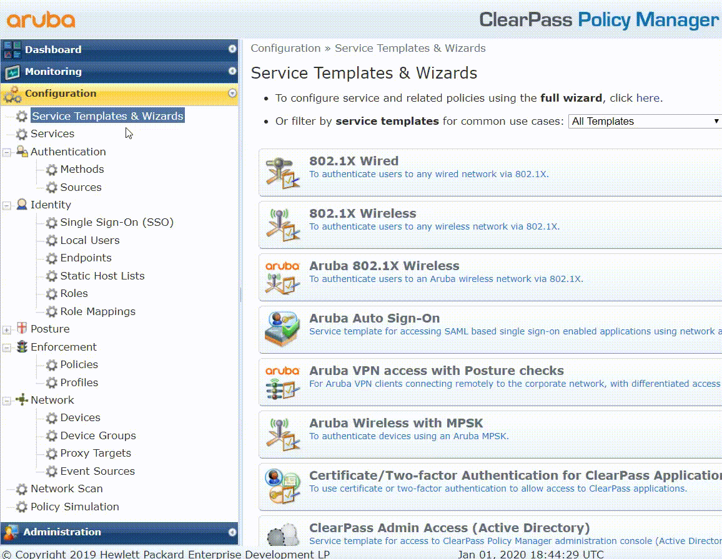Image resolution: width=722 pixels, height=559 pixels.
Task: Open Device Groups page
Action: click(x=98, y=435)
